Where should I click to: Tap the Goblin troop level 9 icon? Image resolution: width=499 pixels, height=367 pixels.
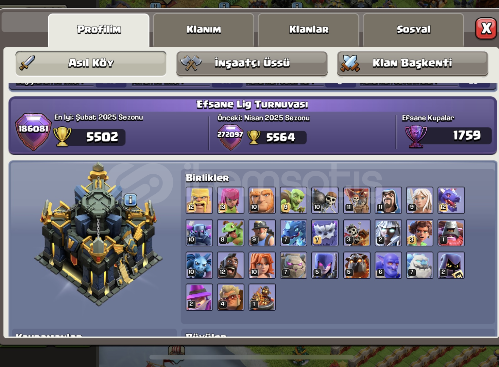pyautogui.click(x=294, y=200)
